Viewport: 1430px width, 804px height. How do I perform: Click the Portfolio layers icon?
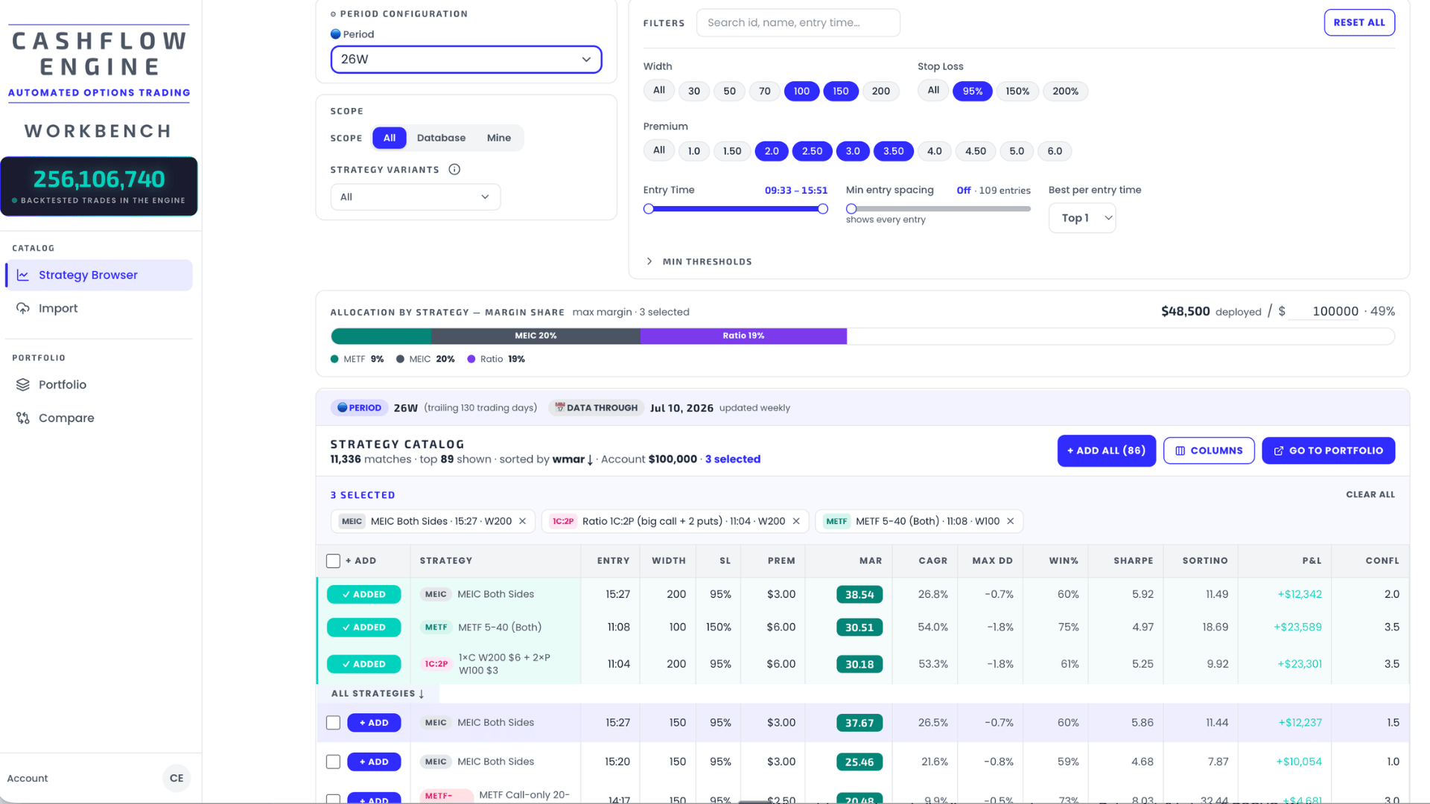tap(23, 385)
